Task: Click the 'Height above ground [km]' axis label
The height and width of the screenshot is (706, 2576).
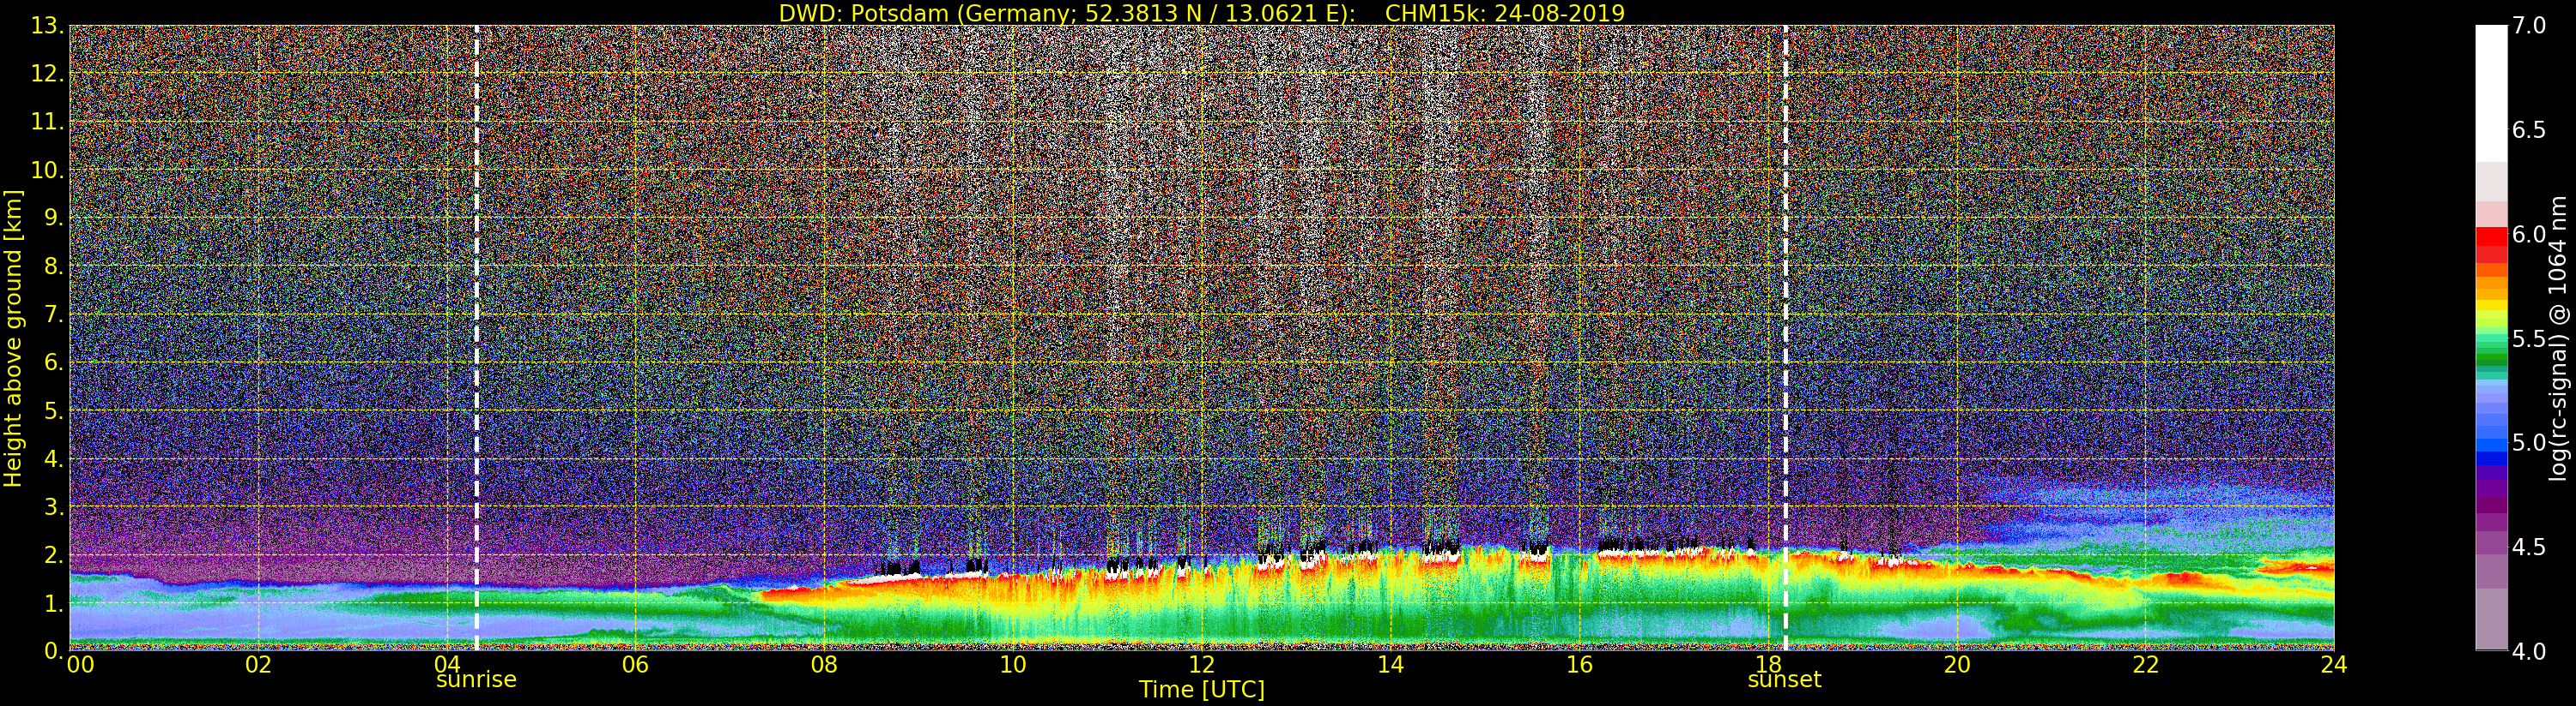Action: [x=13, y=338]
